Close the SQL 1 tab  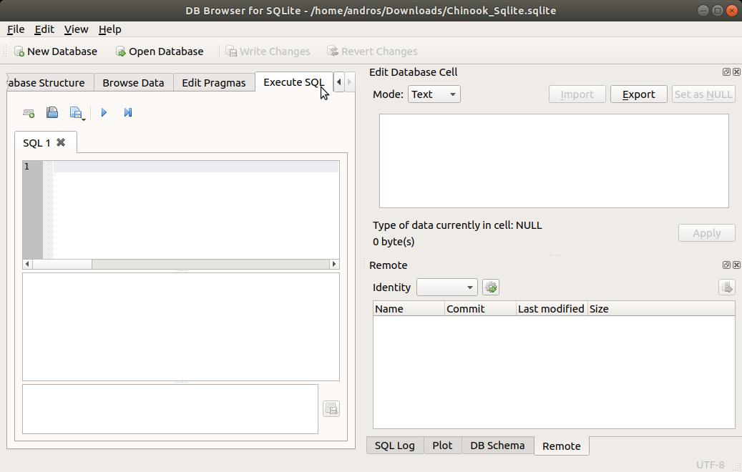click(x=59, y=142)
